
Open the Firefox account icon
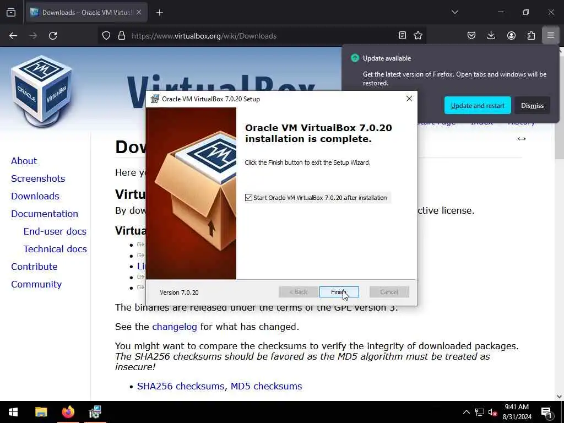click(511, 35)
